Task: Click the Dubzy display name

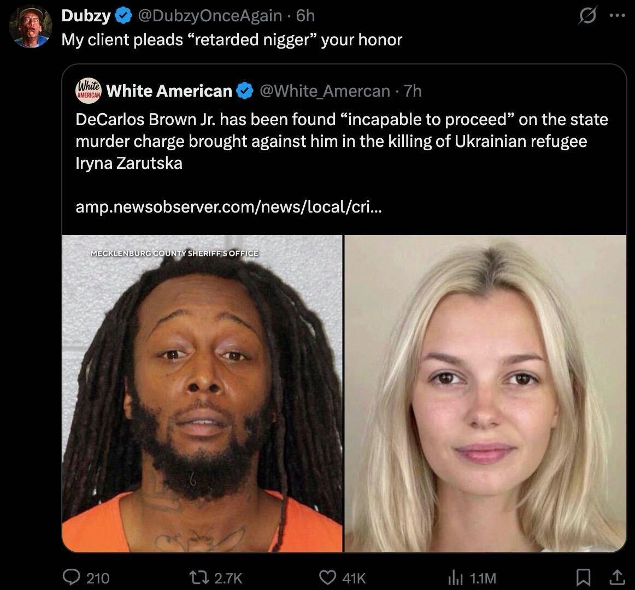Action: tap(86, 16)
